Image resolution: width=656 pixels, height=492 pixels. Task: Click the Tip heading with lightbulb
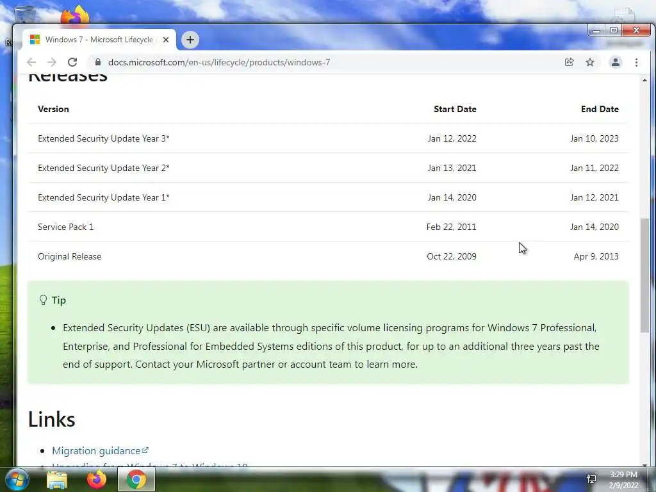point(53,300)
